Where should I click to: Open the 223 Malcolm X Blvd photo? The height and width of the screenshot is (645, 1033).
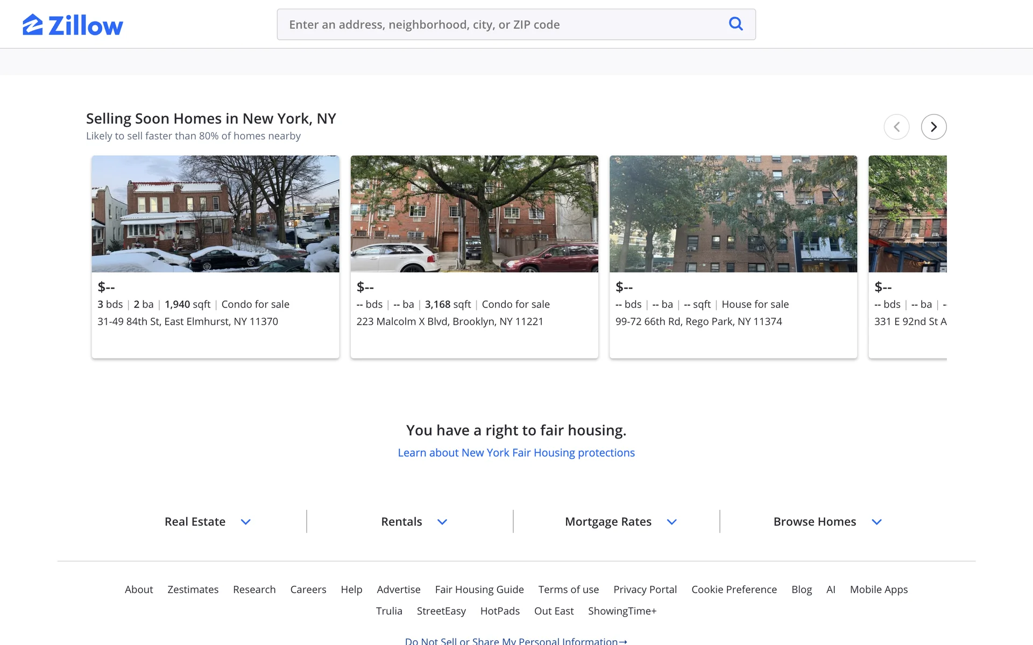474,214
